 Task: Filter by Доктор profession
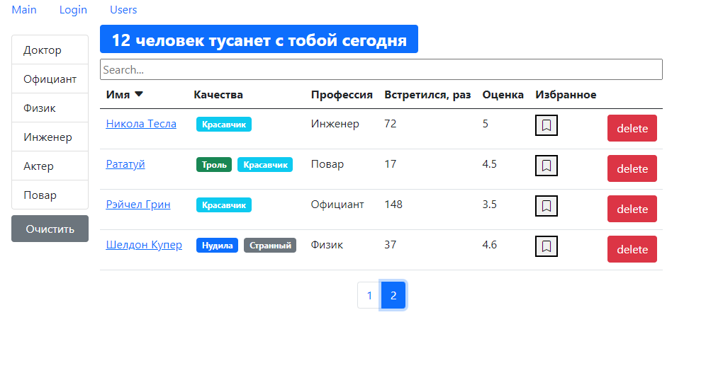pyautogui.click(x=50, y=50)
